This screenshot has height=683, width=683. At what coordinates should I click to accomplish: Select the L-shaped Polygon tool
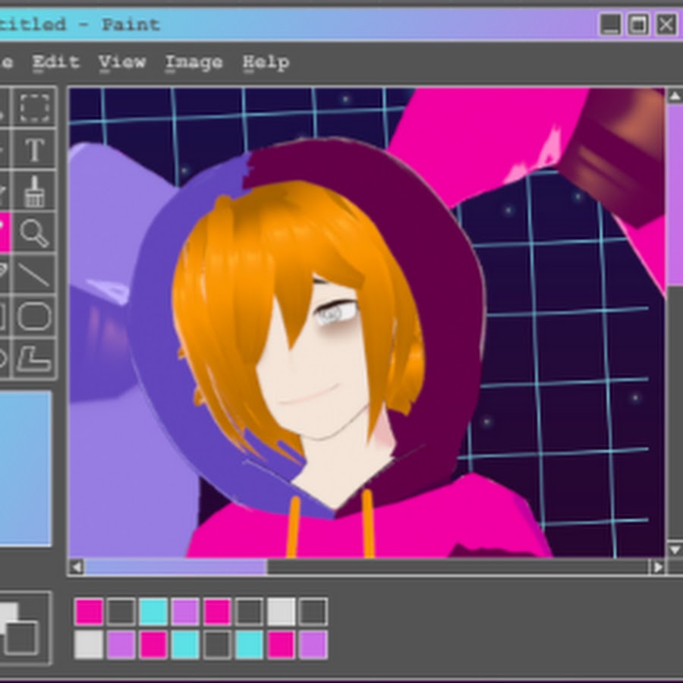(34, 358)
